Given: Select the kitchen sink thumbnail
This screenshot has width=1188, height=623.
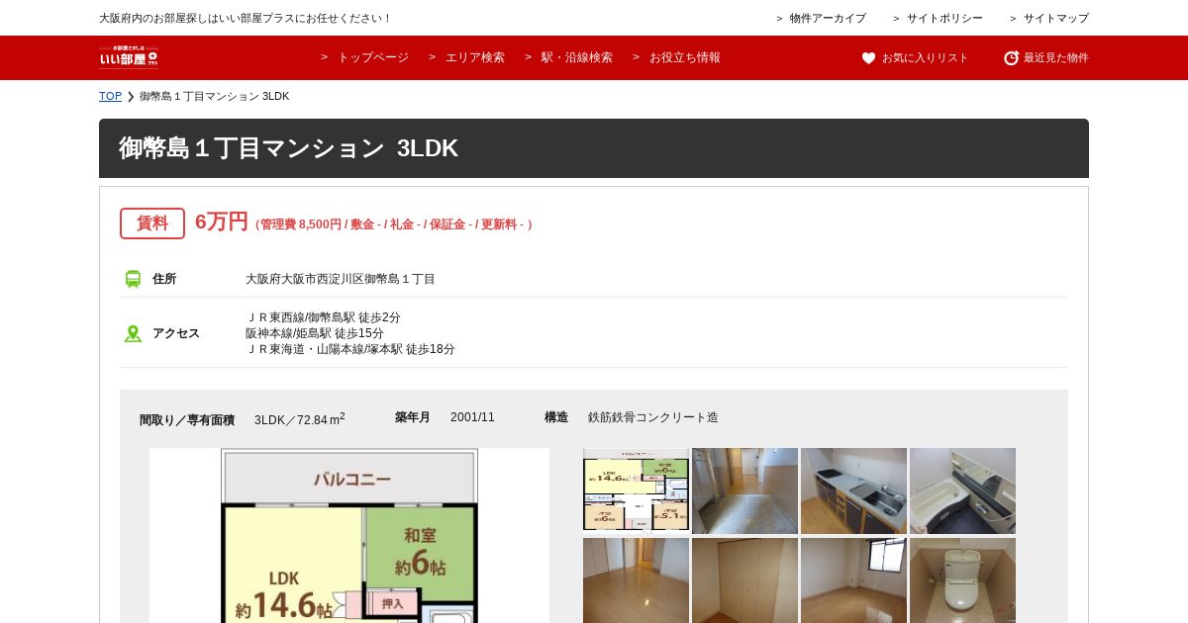Looking at the screenshot, I should click(x=853, y=490).
